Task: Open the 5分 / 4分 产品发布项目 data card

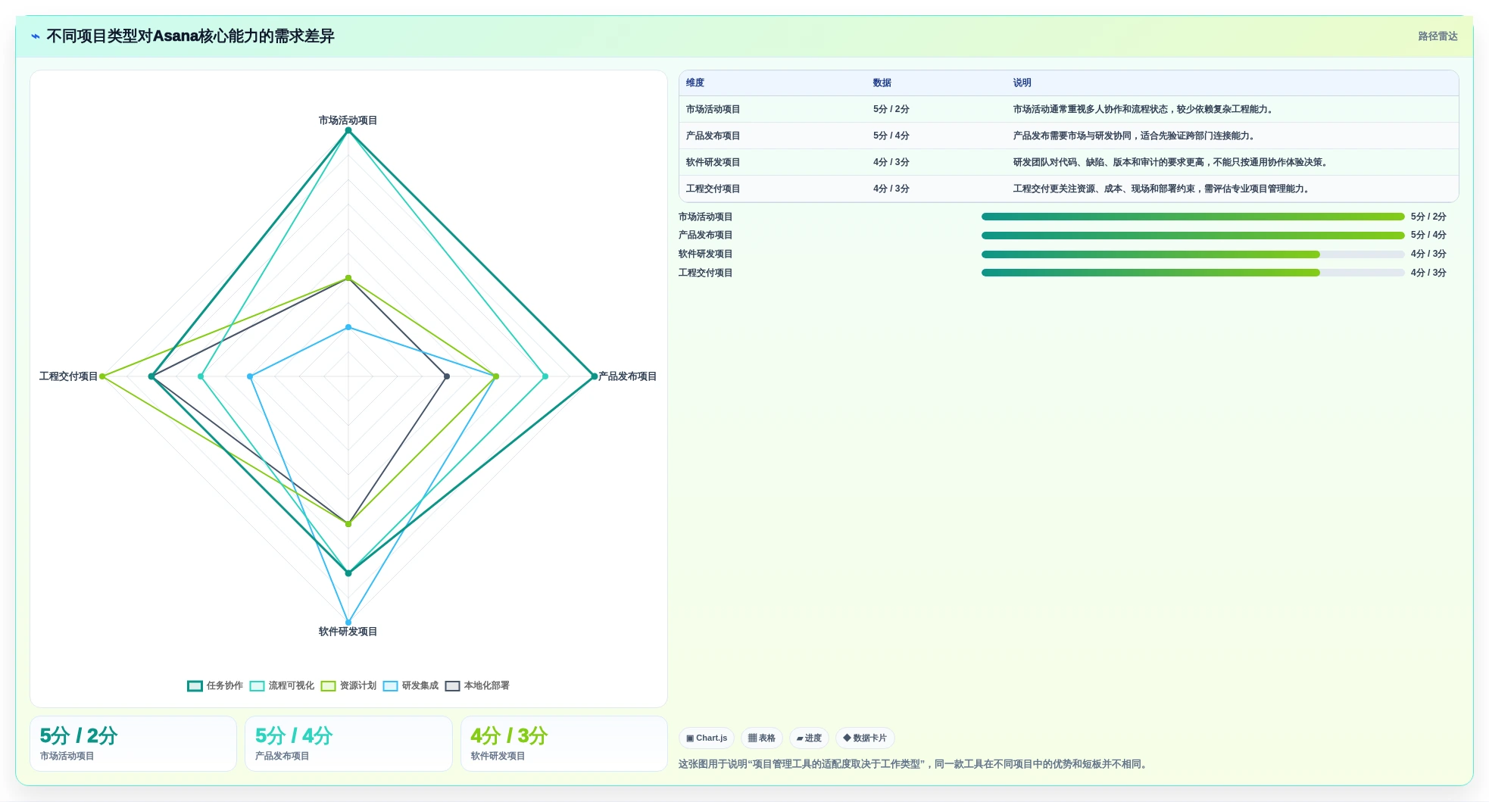Action: 348,744
